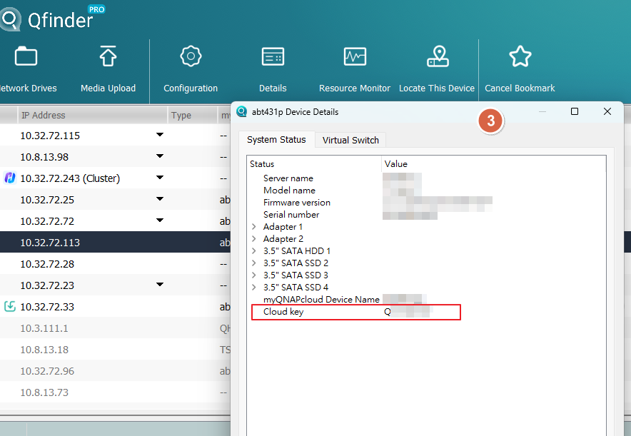Click the Type column header
This screenshot has width=631, height=436.
coord(181,115)
